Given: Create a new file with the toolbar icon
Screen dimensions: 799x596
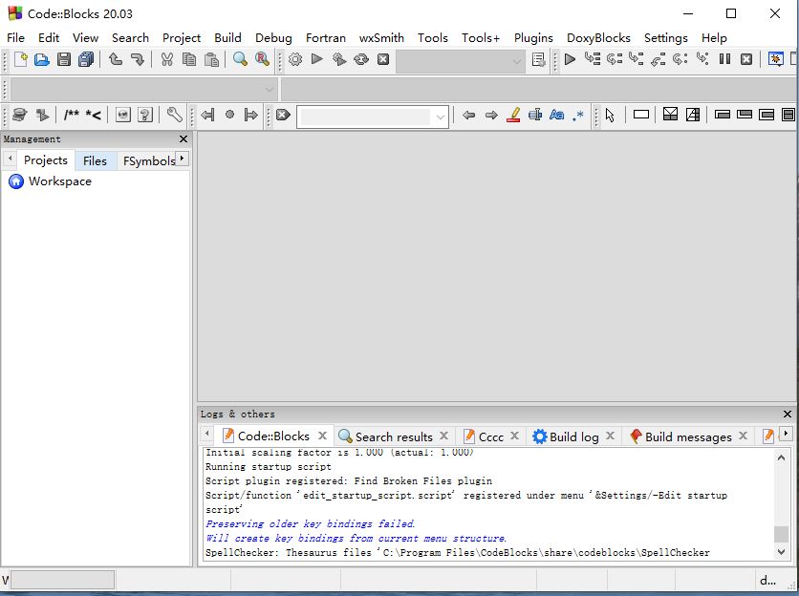Looking at the screenshot, I should [20, 59].
